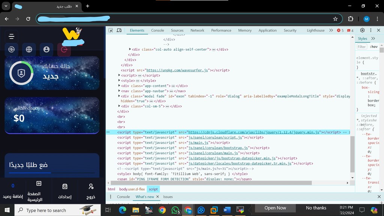Viewport: 384px width, 216px height.
Task: Open the Memory tab
Action: 244,30
